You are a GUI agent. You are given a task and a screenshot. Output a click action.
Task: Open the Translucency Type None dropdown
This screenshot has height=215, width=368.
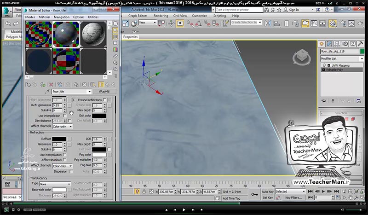tap(55, 184)
